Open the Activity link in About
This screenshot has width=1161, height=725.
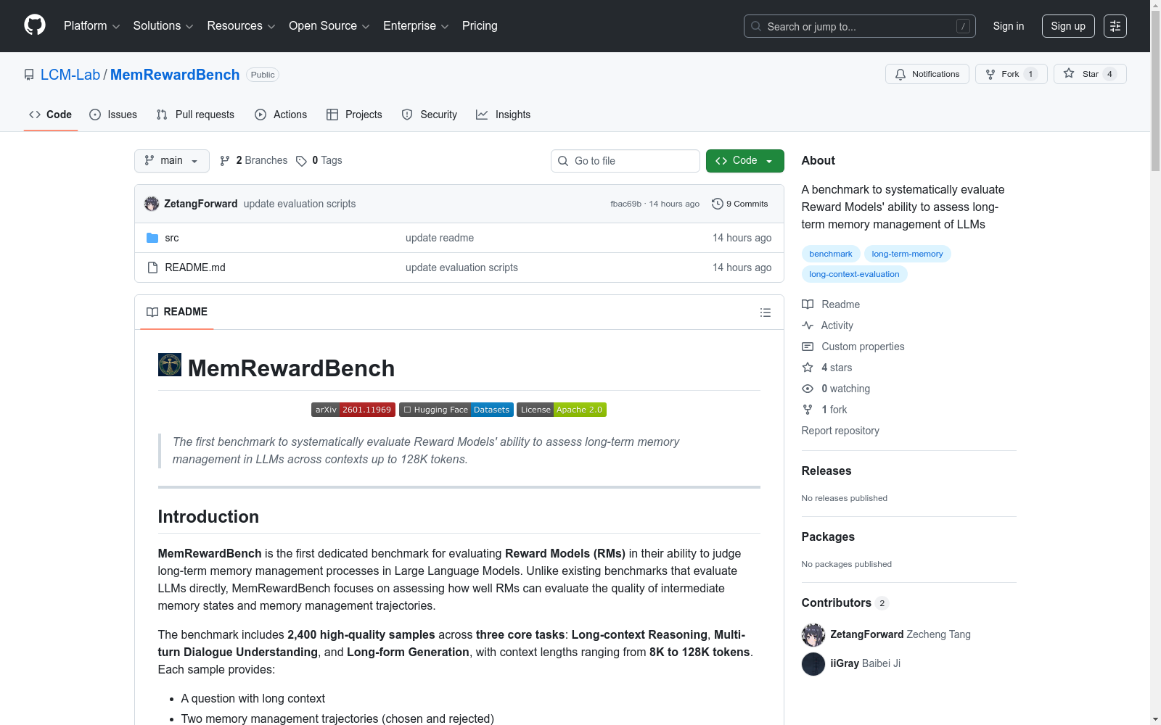pos(828,326)
